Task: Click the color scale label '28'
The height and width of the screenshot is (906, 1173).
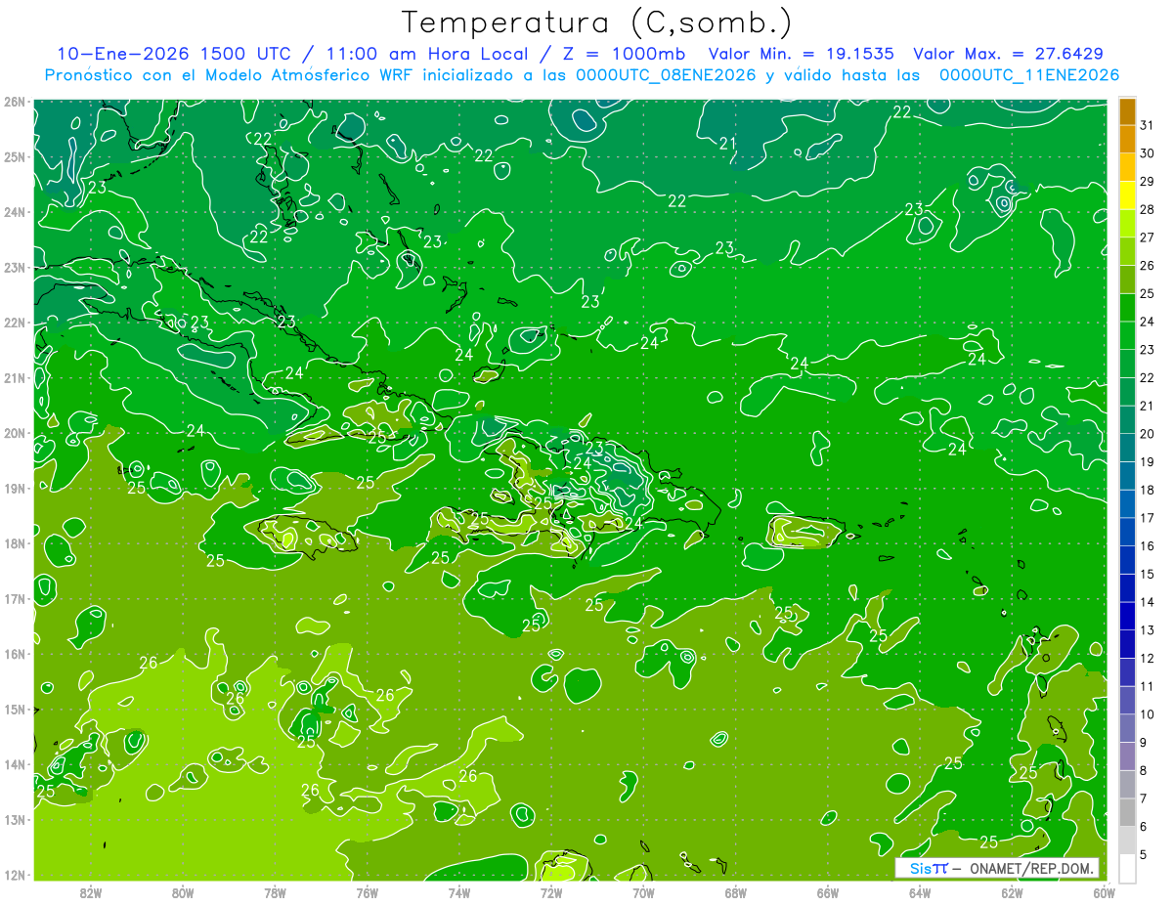Action: (1148, 209)
